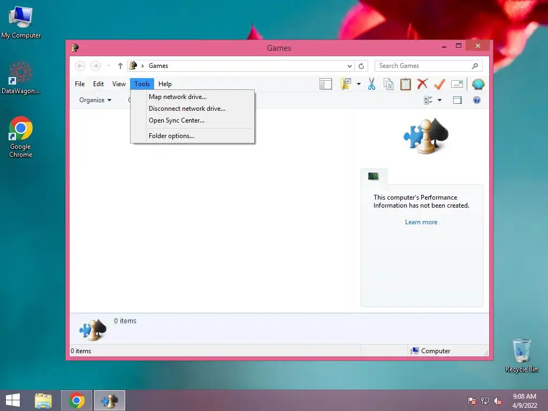Open recent locations dropdown arrow
The image size is (548, 411).
108,66
